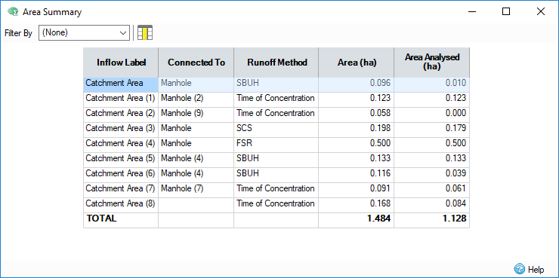559x278 pixels.
Task: Select the Catchment Area (1) row
Action: [276, 98]
